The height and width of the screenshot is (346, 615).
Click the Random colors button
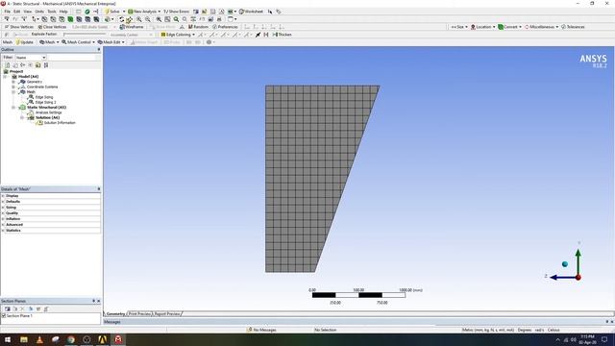point(198,27)
